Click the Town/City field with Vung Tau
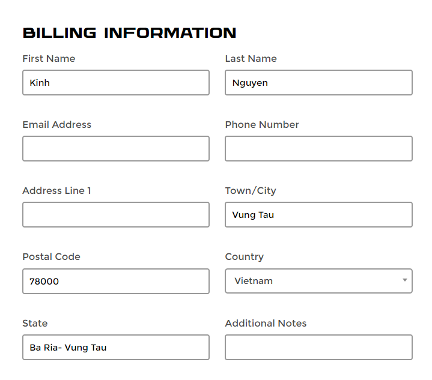The image size is (432, 380). (x=319, y=215)
